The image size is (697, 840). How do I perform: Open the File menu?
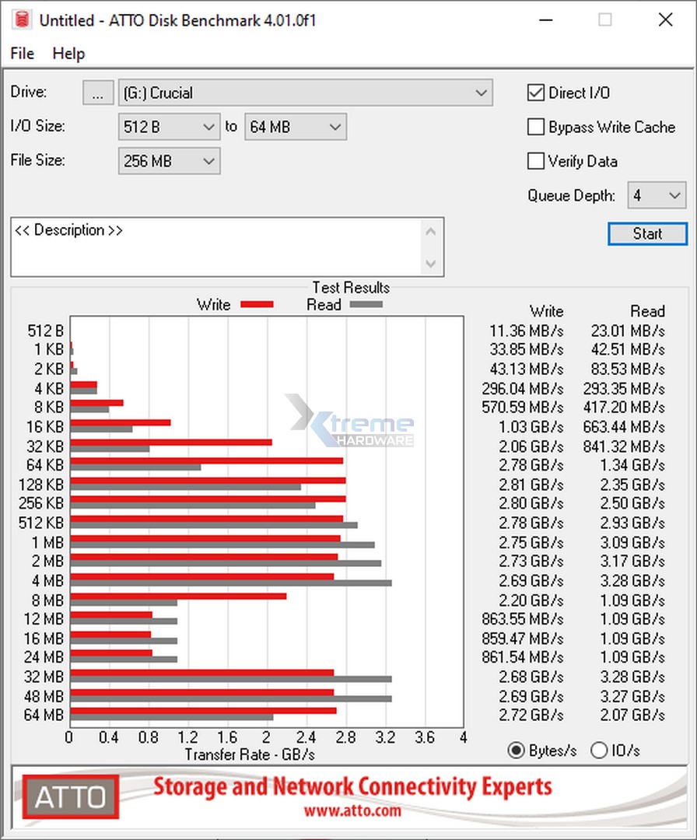pyautogui.click(x=23, y=54)
